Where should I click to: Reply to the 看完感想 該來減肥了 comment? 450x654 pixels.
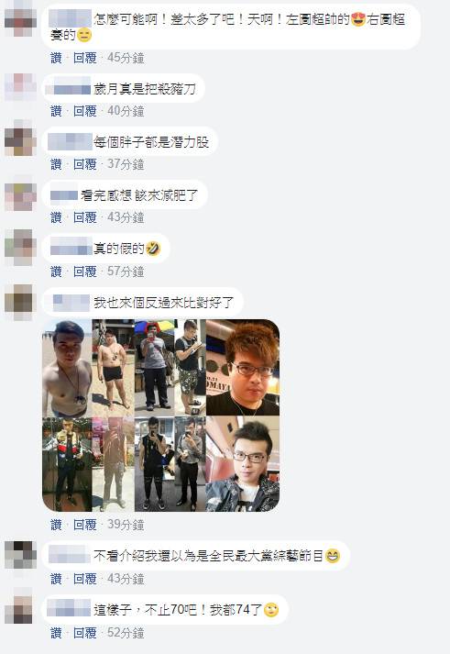point(85,217)
